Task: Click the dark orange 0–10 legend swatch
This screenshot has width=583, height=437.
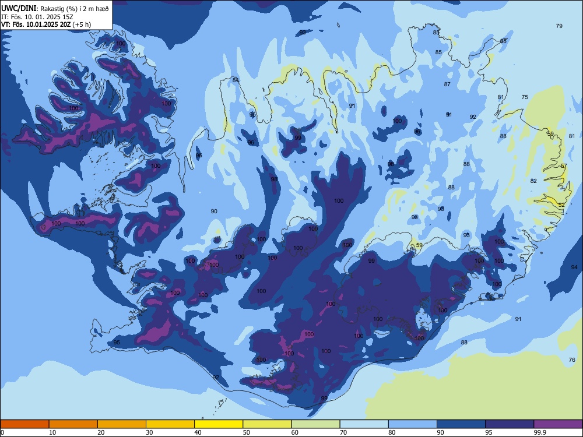Action: pos(24,424)
